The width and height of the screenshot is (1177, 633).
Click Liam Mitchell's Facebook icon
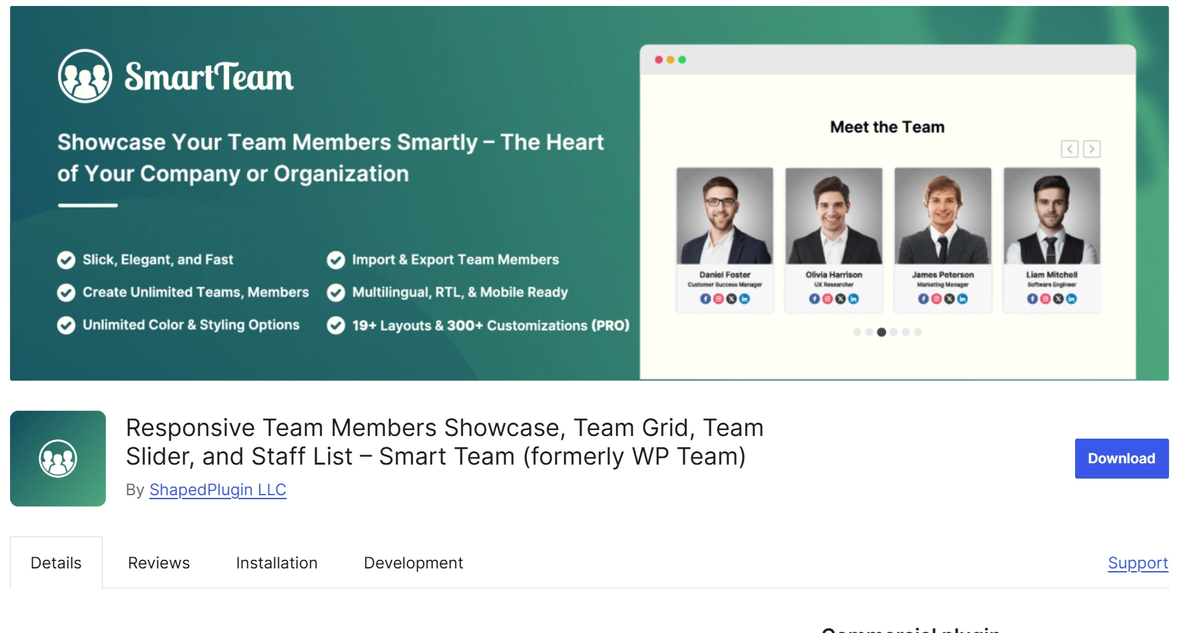1032,299
